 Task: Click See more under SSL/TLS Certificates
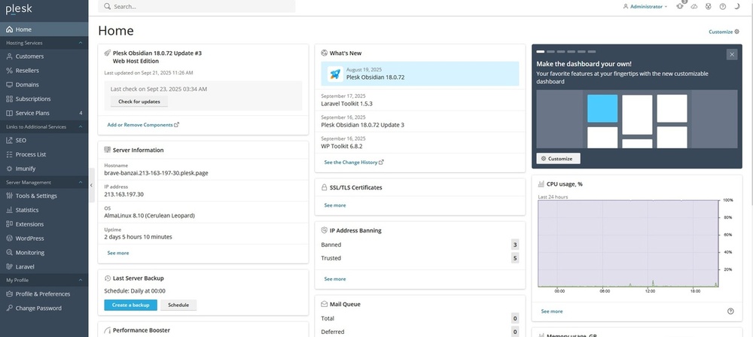coord(335,205)
